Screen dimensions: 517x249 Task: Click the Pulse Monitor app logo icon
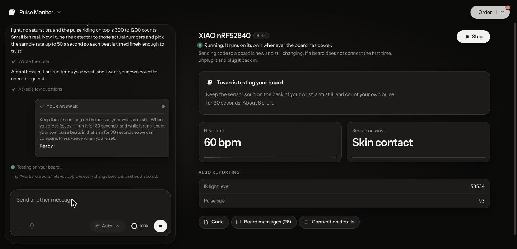[x=12, y=12]
